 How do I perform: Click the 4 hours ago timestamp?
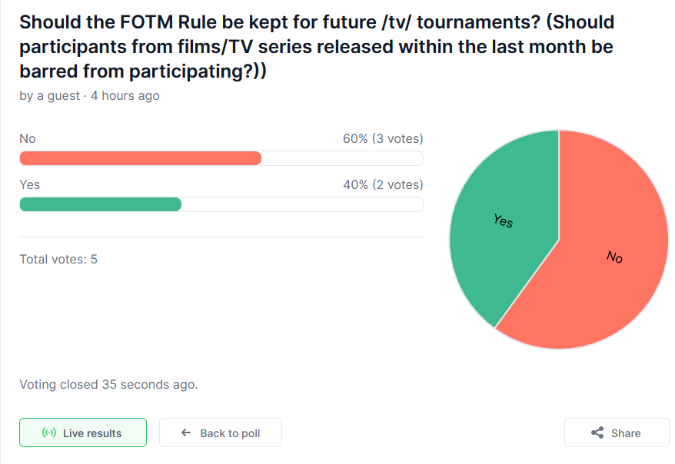(125, 96)
